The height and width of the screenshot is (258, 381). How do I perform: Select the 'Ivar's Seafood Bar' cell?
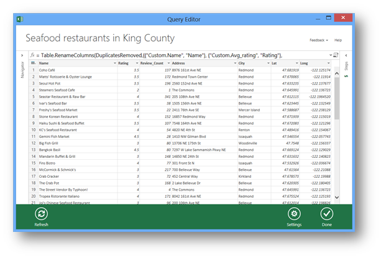[x=78, y=103]
